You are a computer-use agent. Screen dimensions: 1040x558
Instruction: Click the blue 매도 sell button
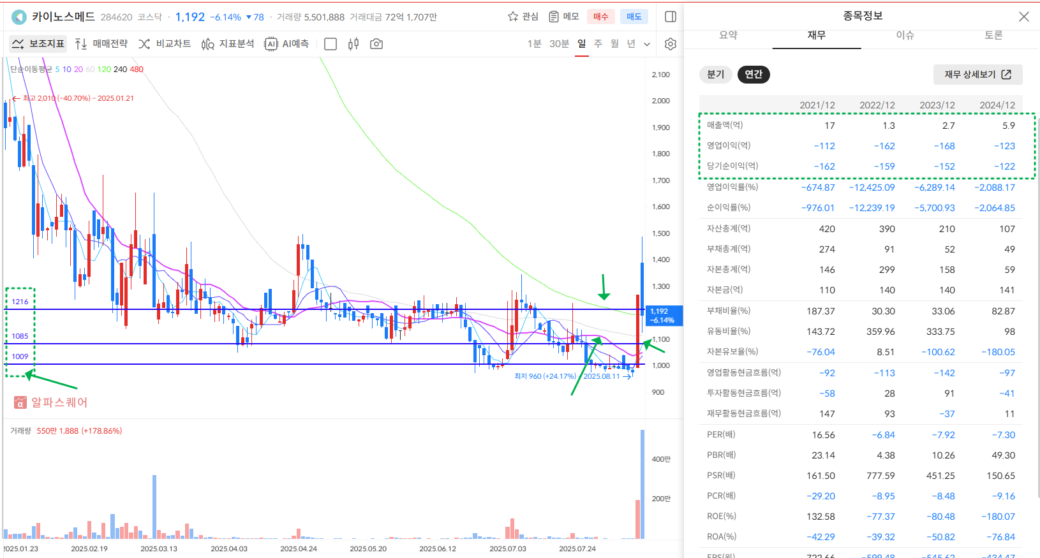click(634, 17)
